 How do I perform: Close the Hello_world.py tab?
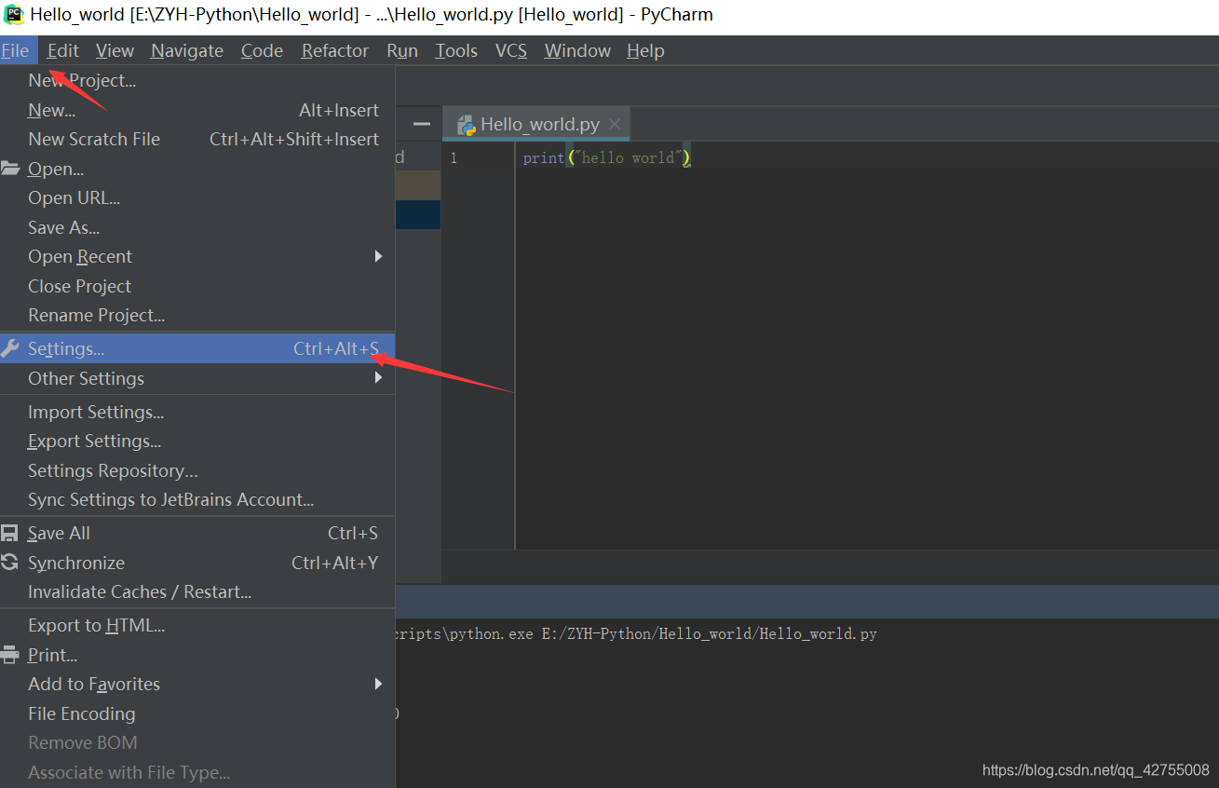(615, 124)
